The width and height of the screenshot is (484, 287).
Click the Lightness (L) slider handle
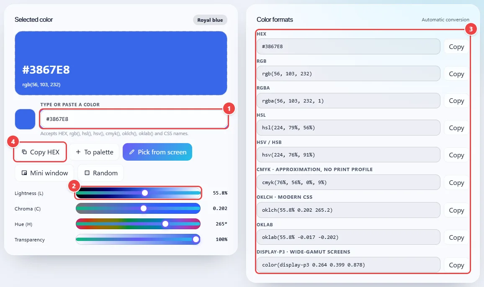(145, 193)
